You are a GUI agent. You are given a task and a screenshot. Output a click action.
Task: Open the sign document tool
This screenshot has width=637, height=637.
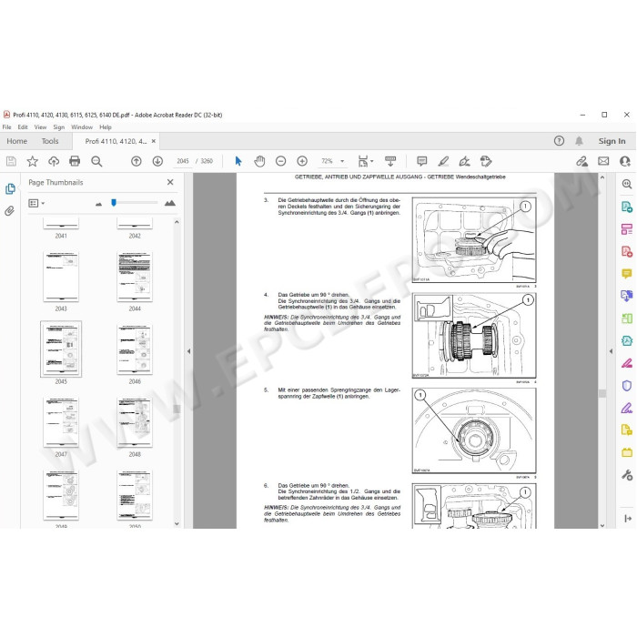coord(464,161)
